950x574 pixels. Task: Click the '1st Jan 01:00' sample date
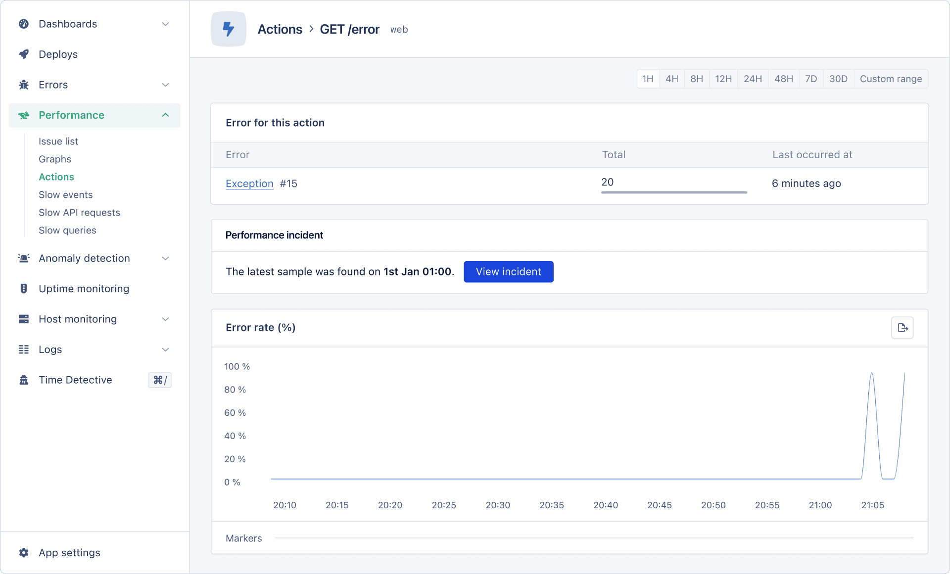(418, 272)
